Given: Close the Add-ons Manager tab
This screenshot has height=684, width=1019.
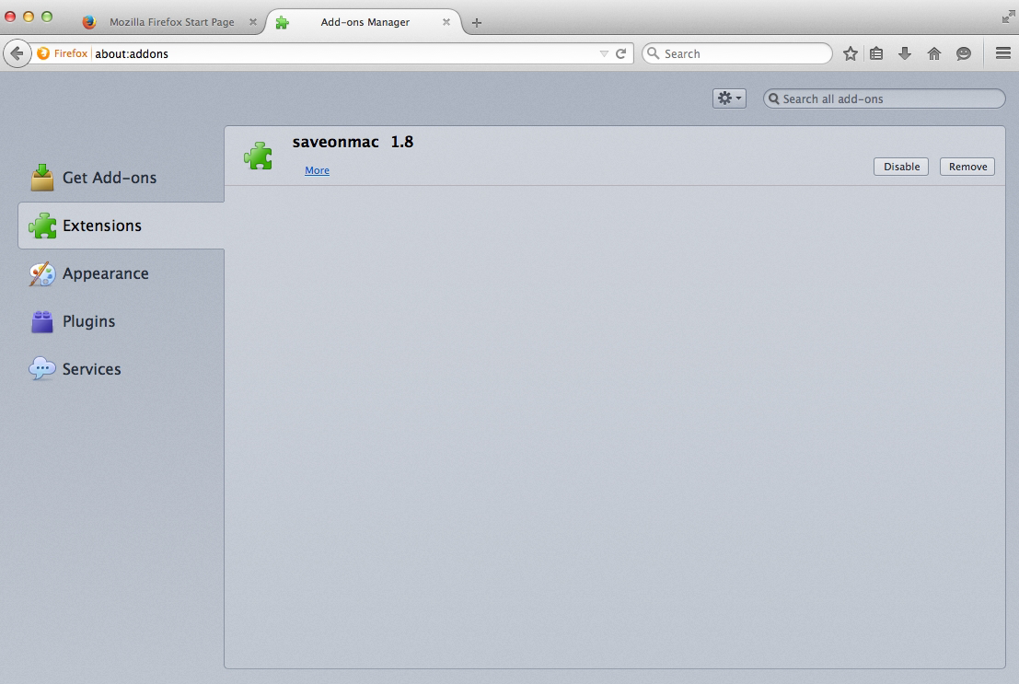Looking at the screenshot, I should point(446,22).
